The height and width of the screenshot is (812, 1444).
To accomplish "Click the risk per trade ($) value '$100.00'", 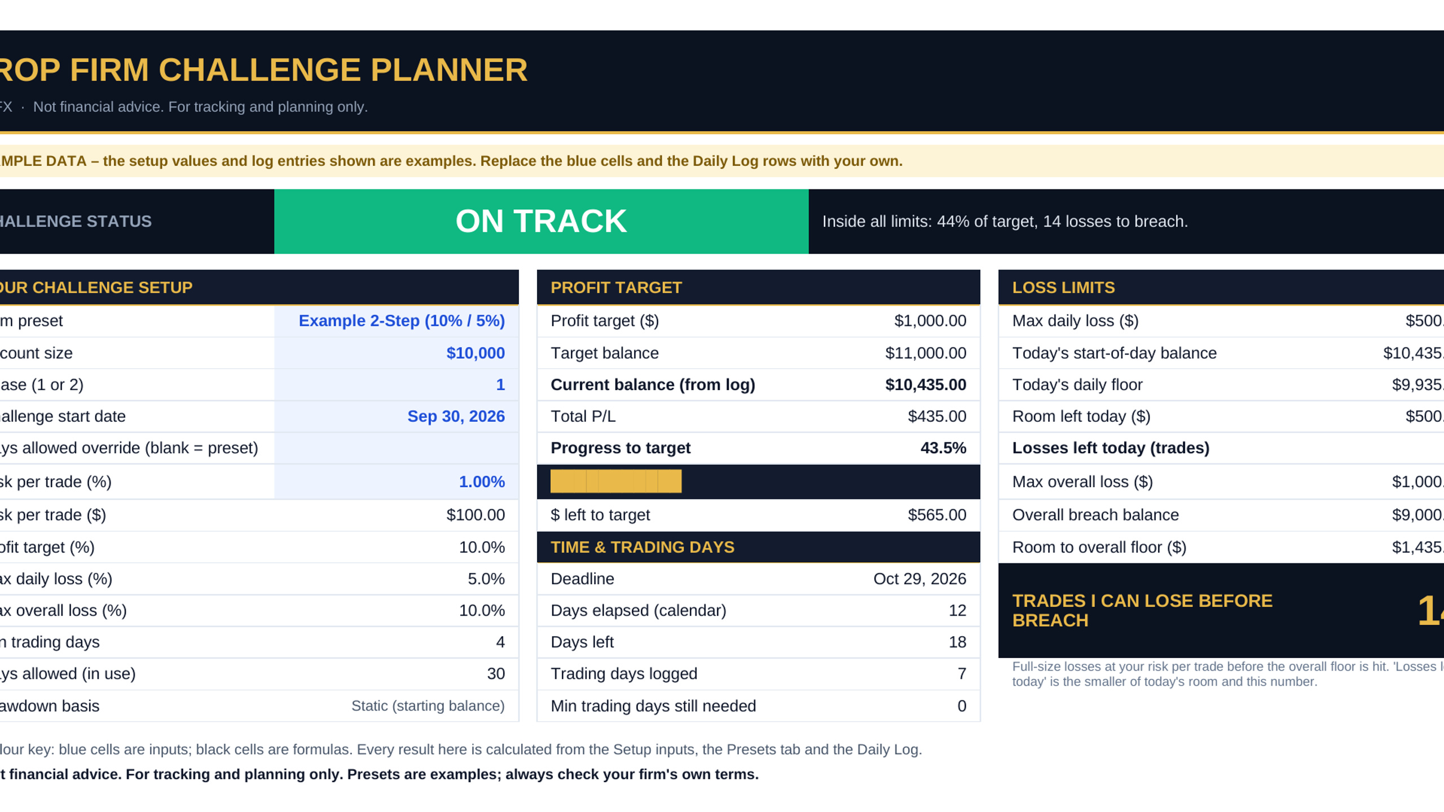I will point(476,515).
